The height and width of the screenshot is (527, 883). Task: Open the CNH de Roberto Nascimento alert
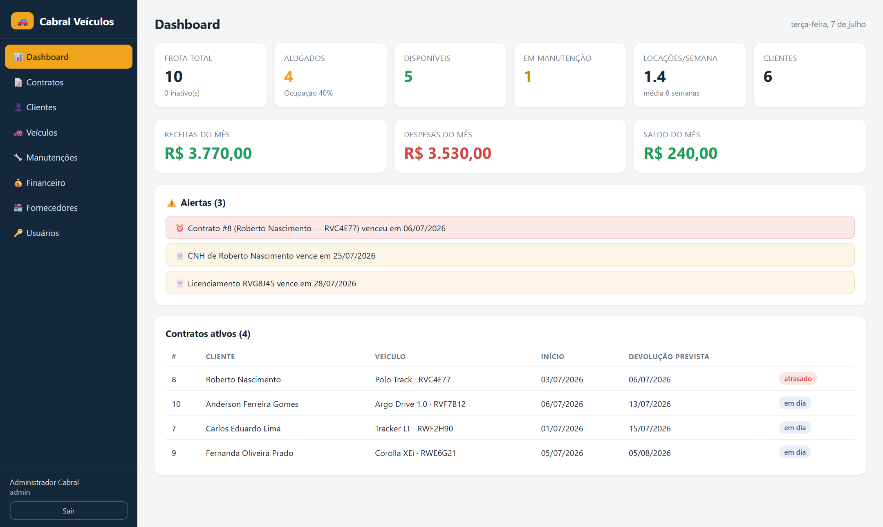coord(510,255)
